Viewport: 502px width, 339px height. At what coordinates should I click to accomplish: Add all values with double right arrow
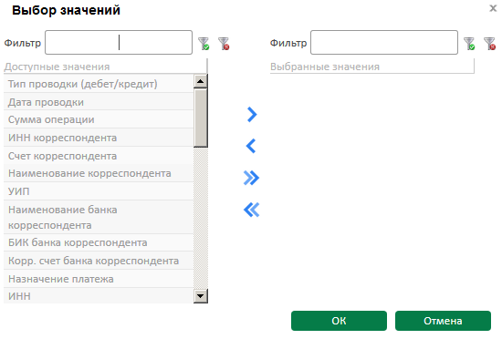[x=251, y=178]
